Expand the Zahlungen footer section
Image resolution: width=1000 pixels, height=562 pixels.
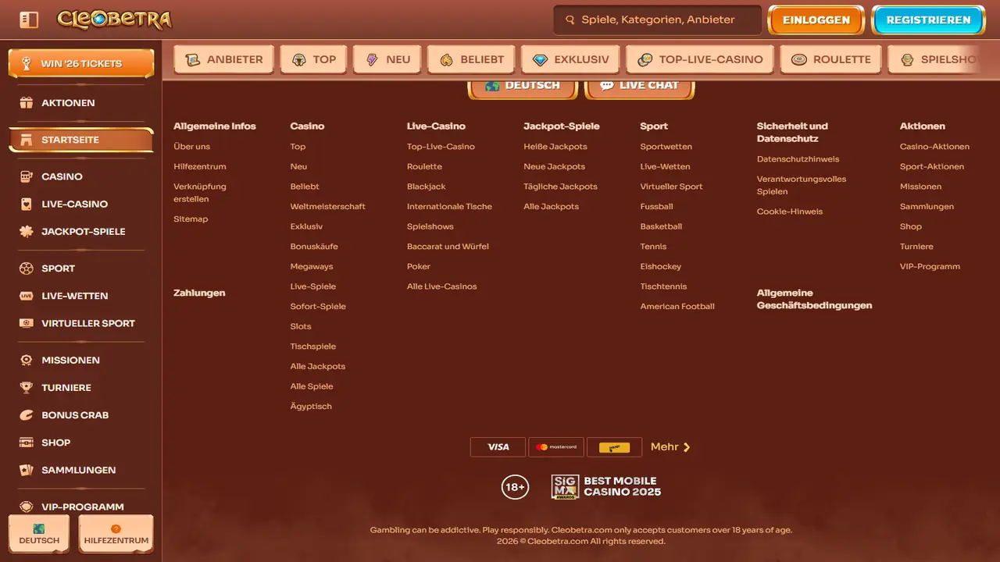point(199,293)
